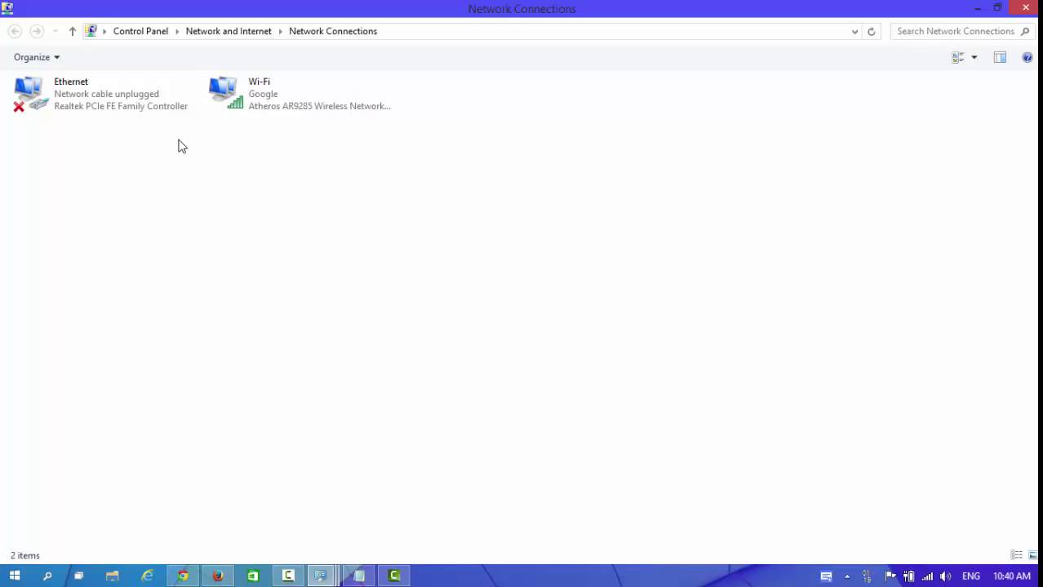Select the 'Atheros AR9285 Wireless Network...' text
The height and width of the screenshot is (587, 1043).
click(319, 106)
